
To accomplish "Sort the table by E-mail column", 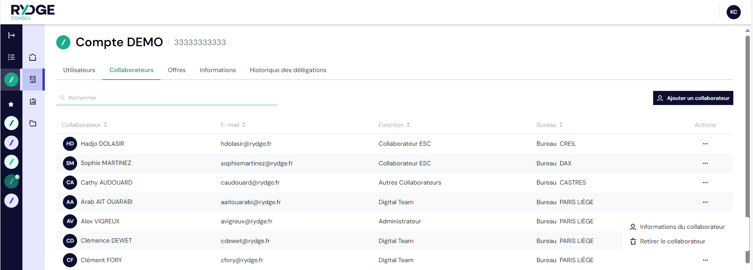I will [233, 125].
